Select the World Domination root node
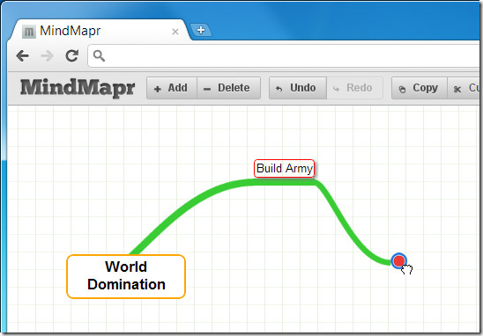 [126, 276]
